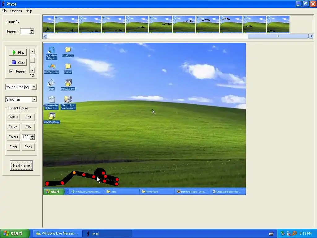Viewport: 317px width, 238px height.
Task: Click the keyboard icon in system tray
Action: point(271,234)
